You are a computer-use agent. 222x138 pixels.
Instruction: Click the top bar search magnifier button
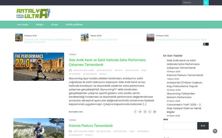[206, 2]
